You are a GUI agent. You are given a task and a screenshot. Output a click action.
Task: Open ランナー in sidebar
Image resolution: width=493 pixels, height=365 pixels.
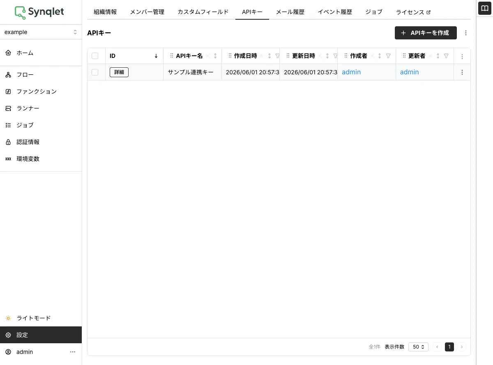tap(41, 108)
